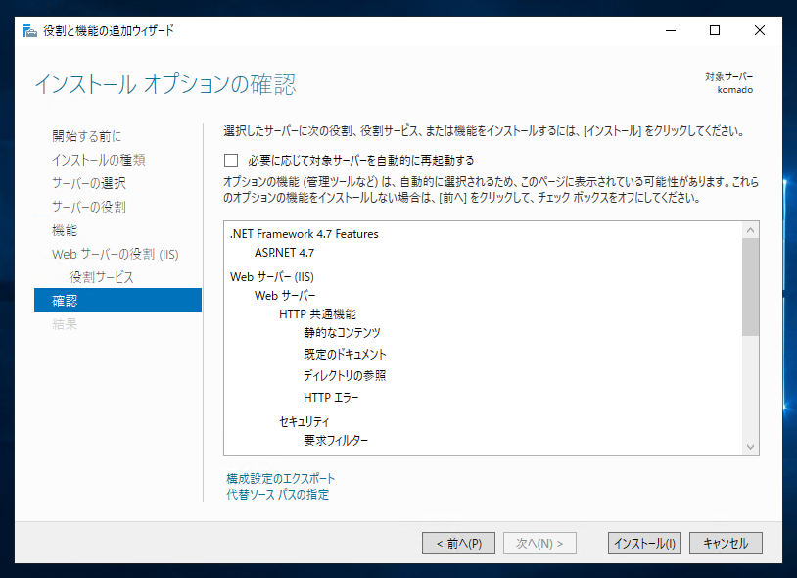Maximize the wizard window
Screen dimensions: 797x578
pyautogui.click(x=715, y=30)
